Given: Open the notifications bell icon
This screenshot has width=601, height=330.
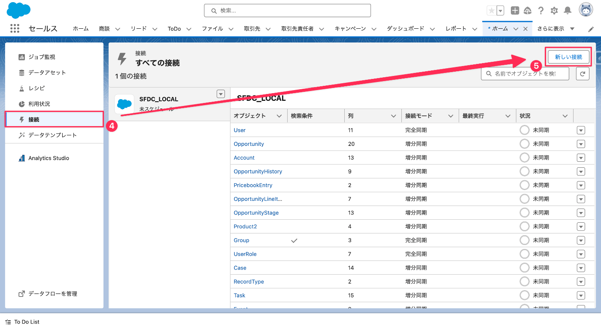Looking at the screenshot, I should (568, 11).
